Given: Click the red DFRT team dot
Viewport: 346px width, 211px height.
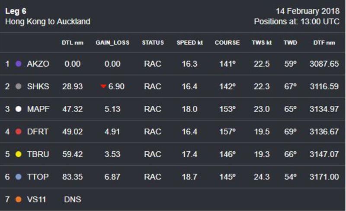Looking at the screenshot, I should pos(19,132).
